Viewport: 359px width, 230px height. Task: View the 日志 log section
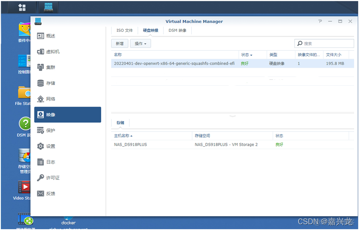[x=67, y=162]
